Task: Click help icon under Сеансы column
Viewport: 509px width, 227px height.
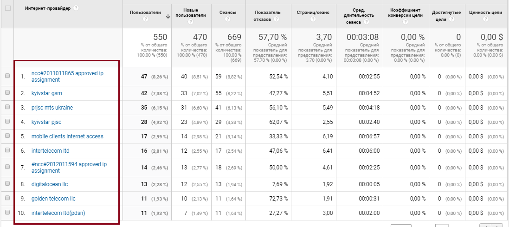Action: point(228,19)
